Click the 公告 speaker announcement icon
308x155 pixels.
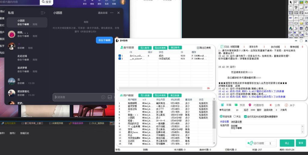(x=271, y=105)
